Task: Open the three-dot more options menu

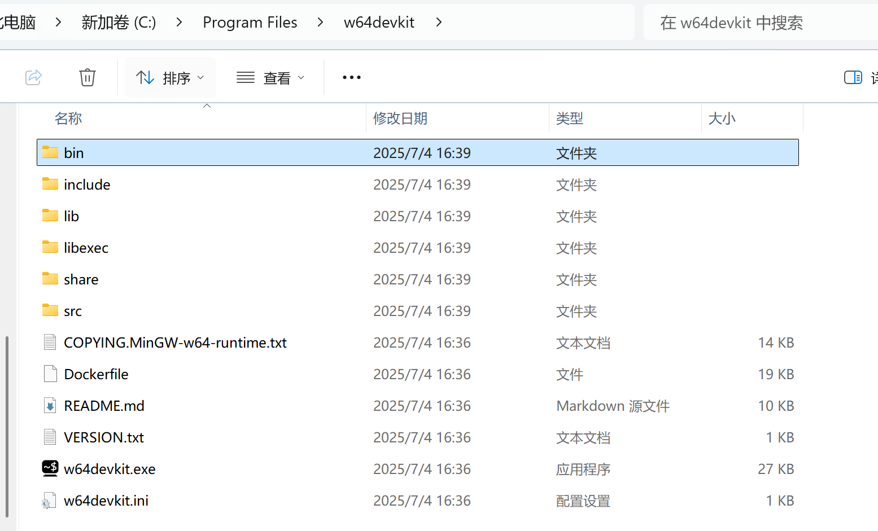Action: [352, 77]
